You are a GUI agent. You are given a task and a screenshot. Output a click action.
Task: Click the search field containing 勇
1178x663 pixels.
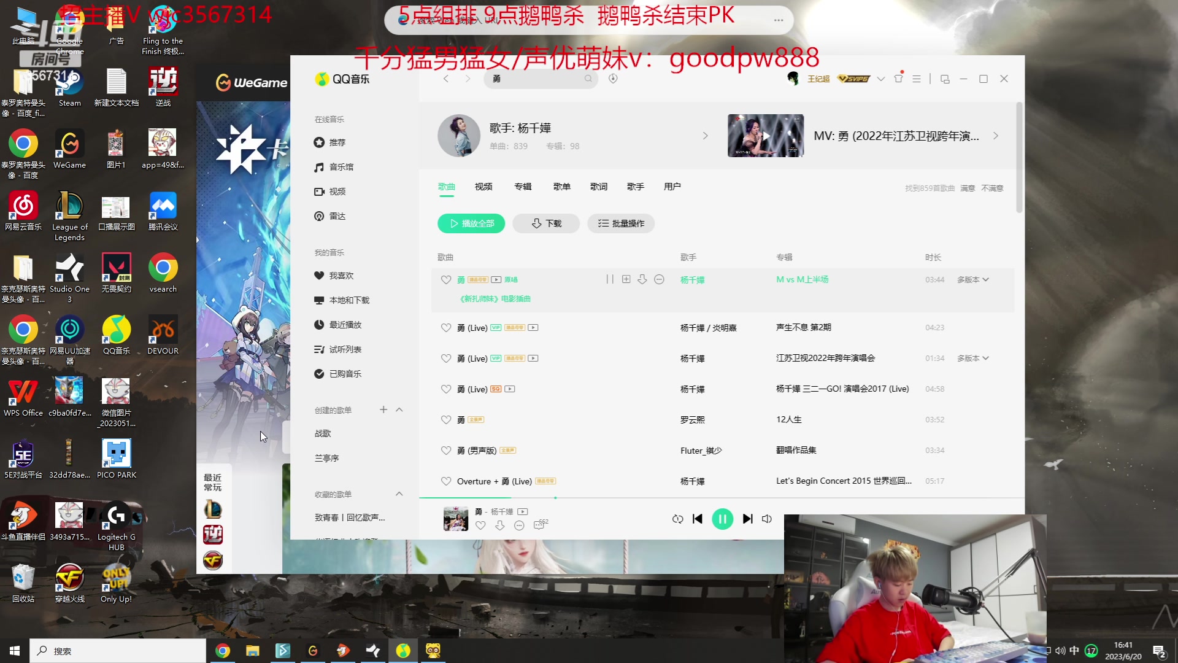point(540,79)
